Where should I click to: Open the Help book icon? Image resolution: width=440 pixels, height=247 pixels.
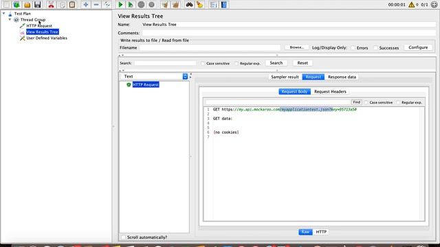(224, 5)
